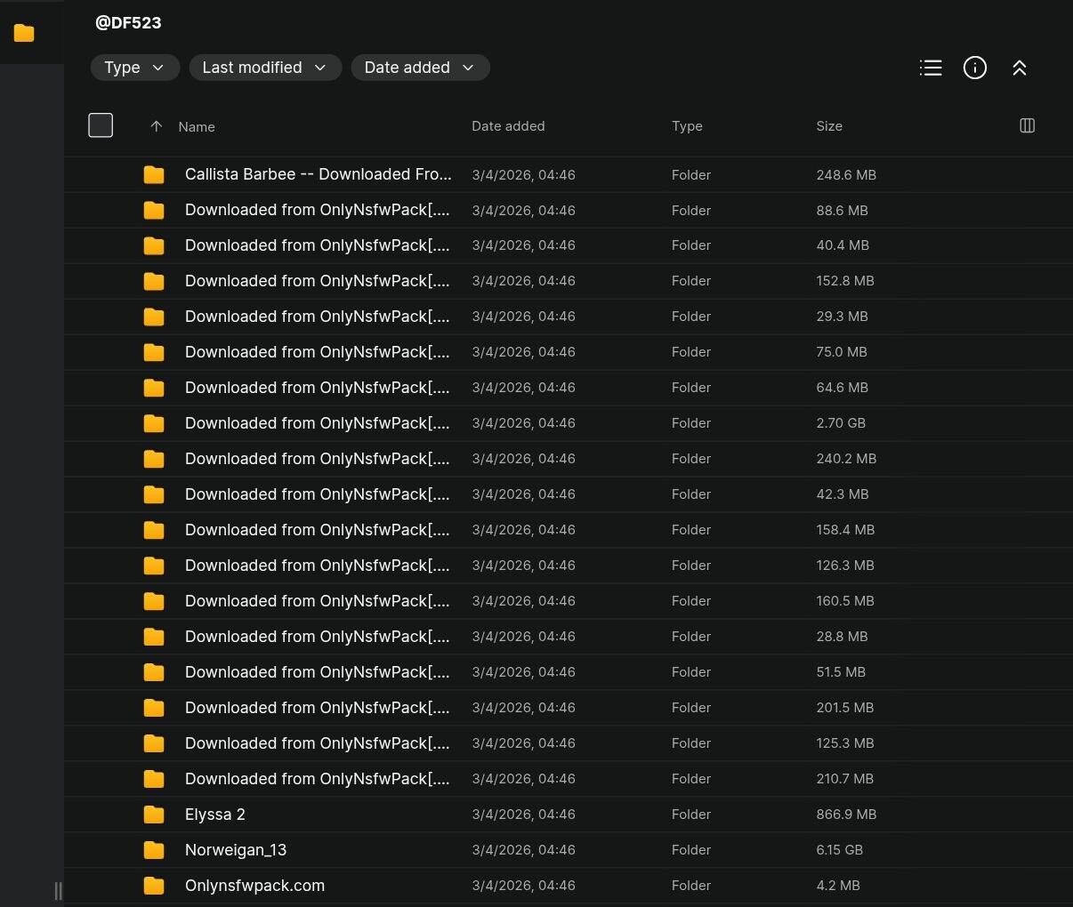Image resolution: width=1073 pixels, height=907 pixels.
Task: Click the Date added column header
Action: point(507,126)
